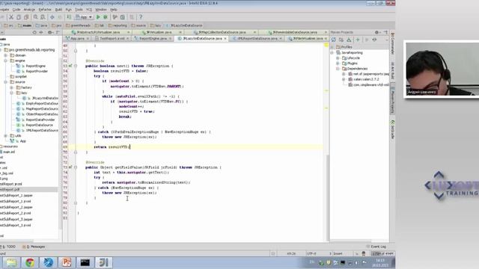Open File Explorer from the taskbar
This screenshot has height=269, width=479.
tap(12, 262)
